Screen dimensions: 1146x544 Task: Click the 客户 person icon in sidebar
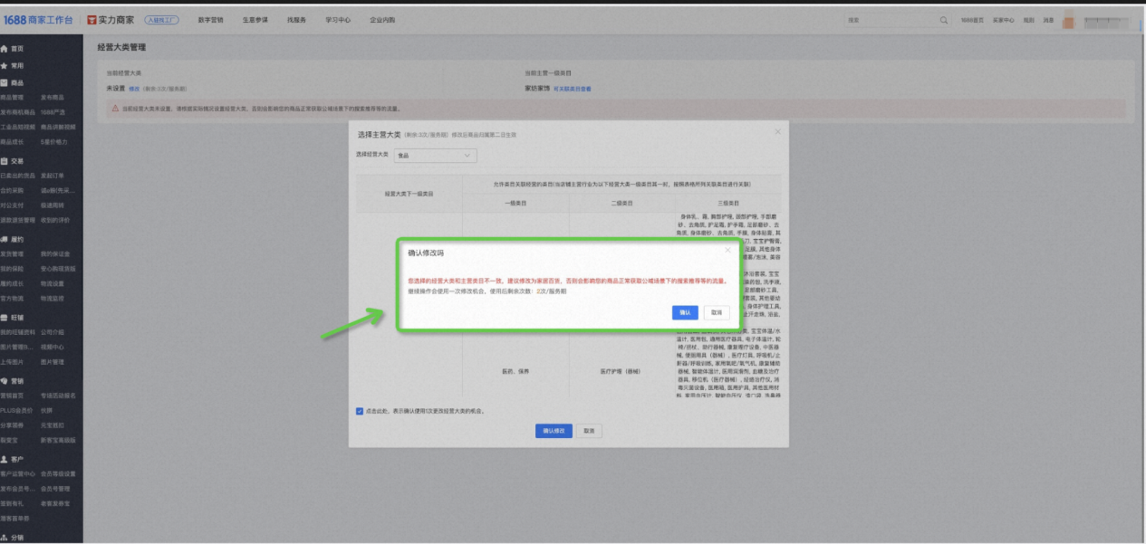[5, 459]
